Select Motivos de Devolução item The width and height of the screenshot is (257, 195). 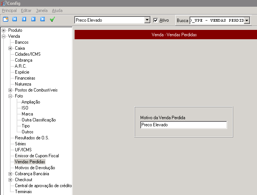(x=35, y=168)
